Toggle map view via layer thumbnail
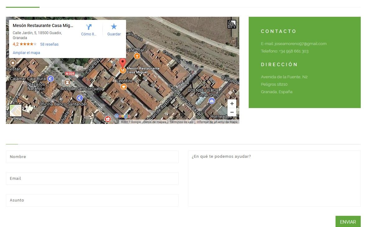The image size is (376, 227). 16,111
